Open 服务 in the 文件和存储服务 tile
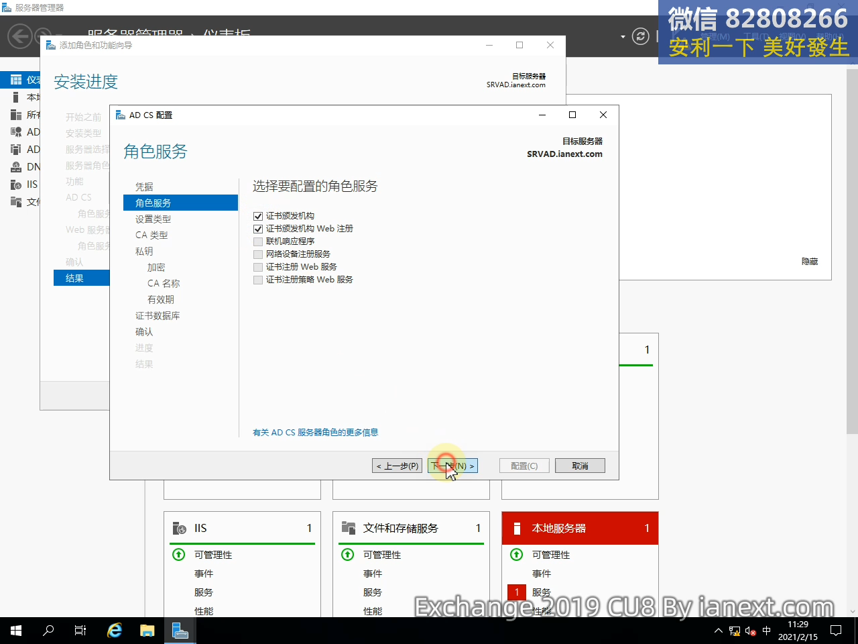Screen dimensions: 858x644 (x=373, y=592)
